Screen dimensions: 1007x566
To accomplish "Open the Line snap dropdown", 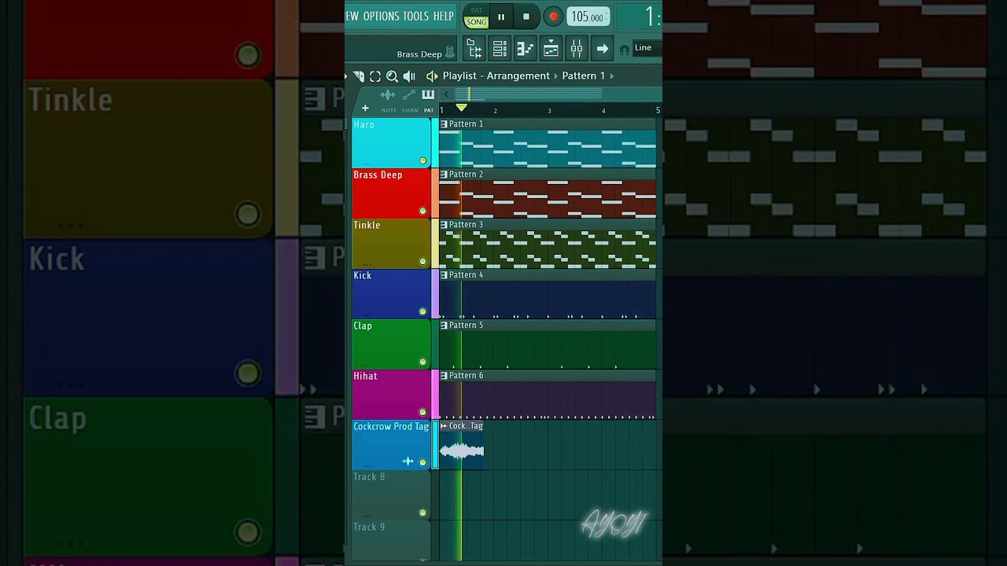I will point(647,48).
